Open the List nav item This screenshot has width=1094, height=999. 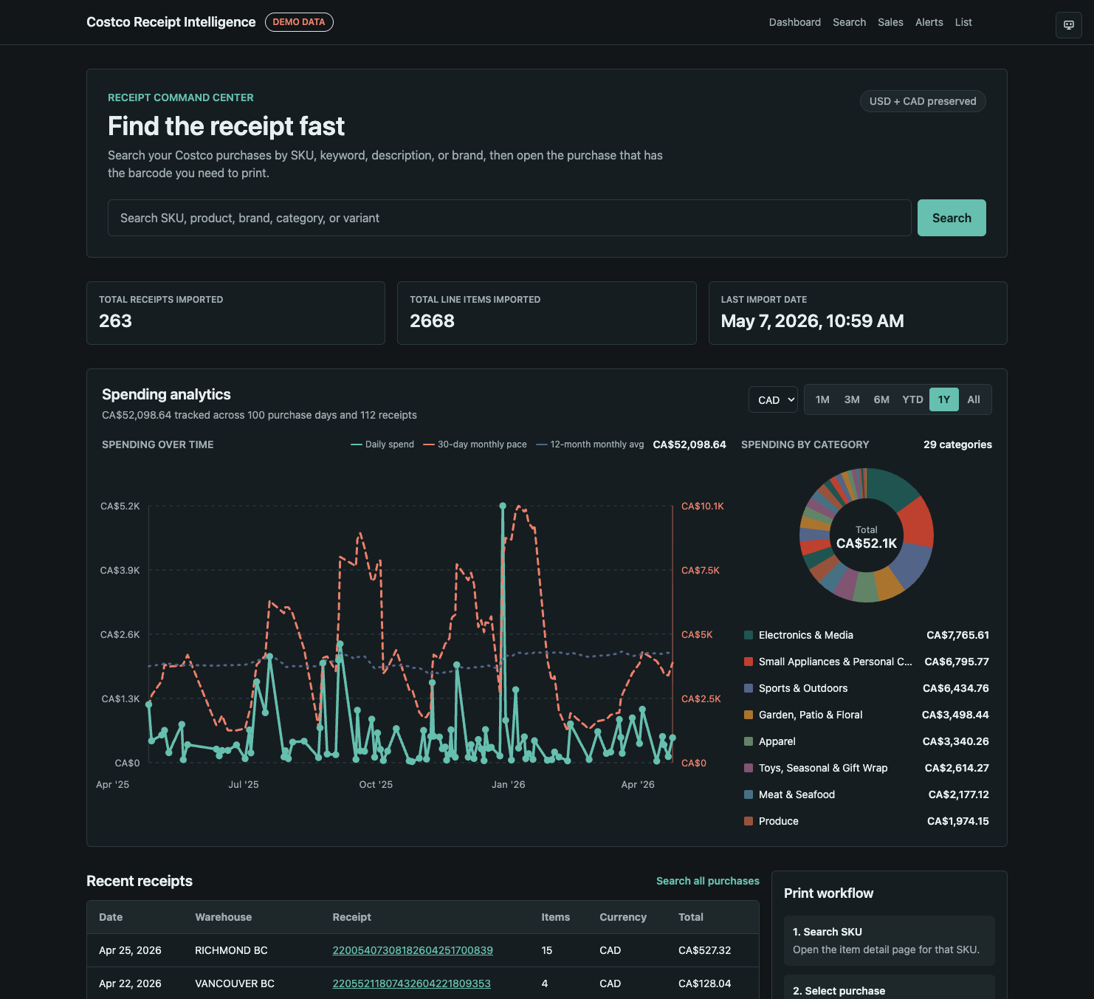pos(963,22)
